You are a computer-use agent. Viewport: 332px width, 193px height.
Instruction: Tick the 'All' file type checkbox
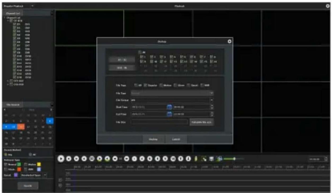click(x=136, y=85)
